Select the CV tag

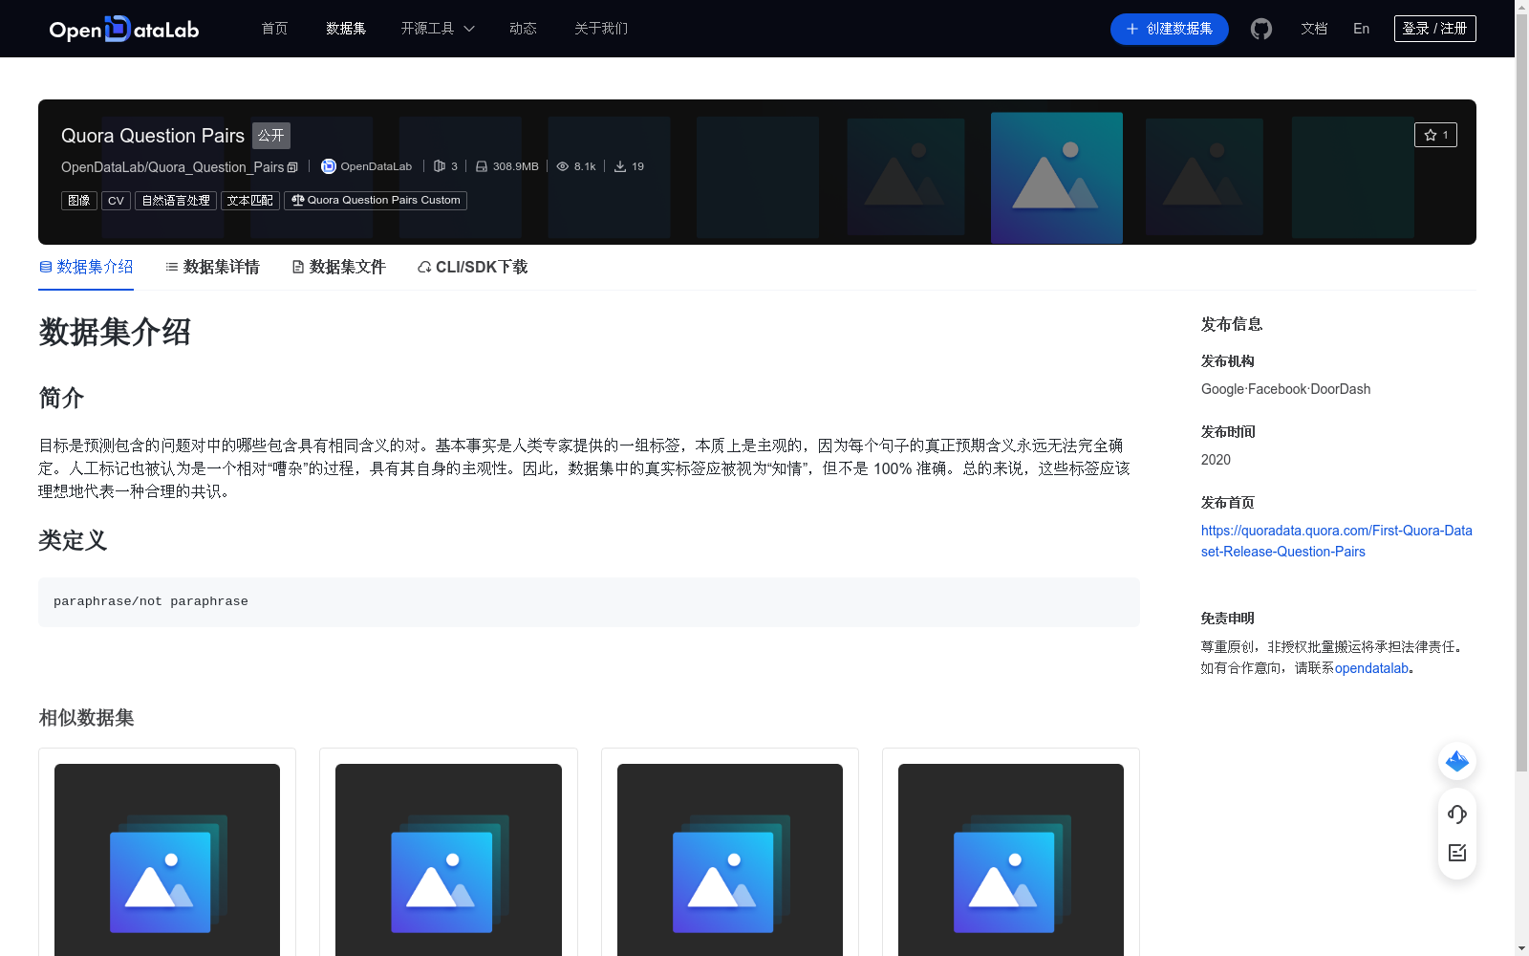tap(116, 201)
